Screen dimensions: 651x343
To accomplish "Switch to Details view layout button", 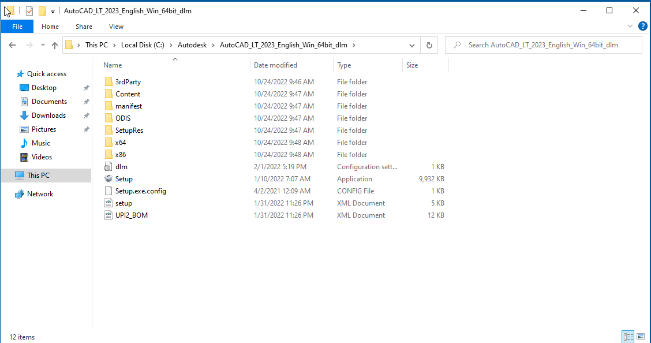I will pyautogui.click(x=628, y=336).
